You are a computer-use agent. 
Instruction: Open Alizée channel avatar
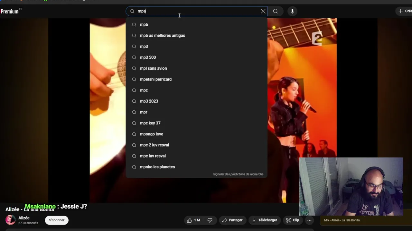click(11, 220)
